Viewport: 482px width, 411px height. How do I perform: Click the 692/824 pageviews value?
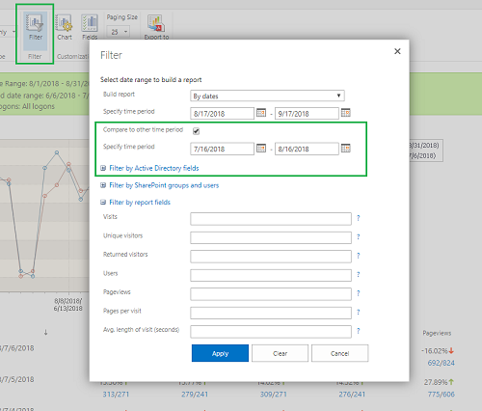[441, 363]
